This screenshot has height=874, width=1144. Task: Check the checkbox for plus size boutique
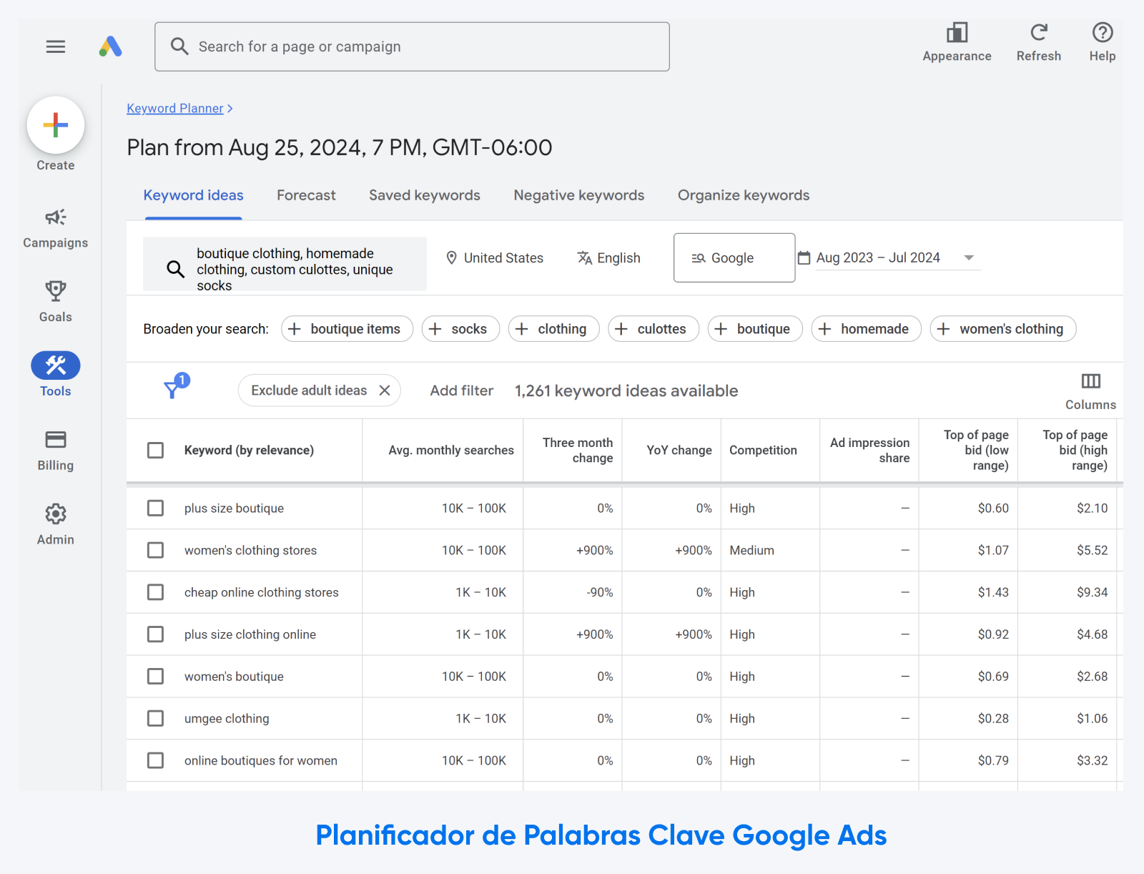(155, 508)
